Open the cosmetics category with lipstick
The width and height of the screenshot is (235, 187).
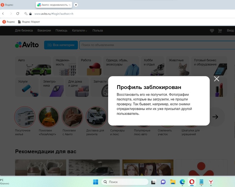click(219, 87)
